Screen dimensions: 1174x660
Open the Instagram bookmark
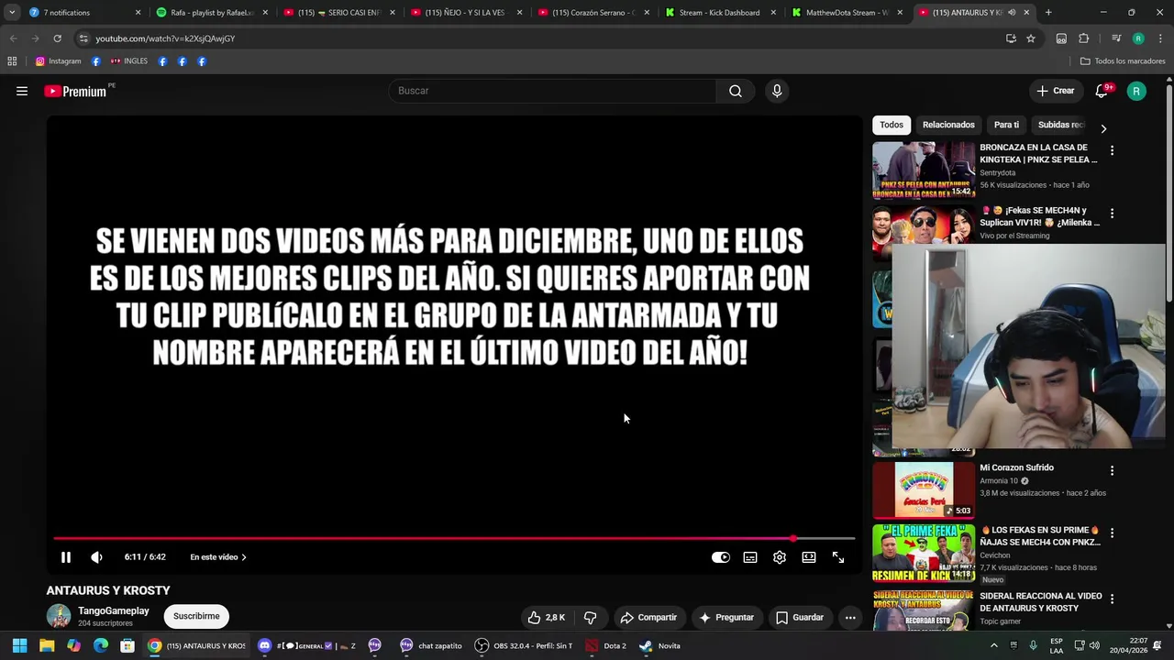59,61
